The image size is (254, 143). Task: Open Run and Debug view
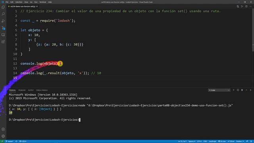point(3,21)
